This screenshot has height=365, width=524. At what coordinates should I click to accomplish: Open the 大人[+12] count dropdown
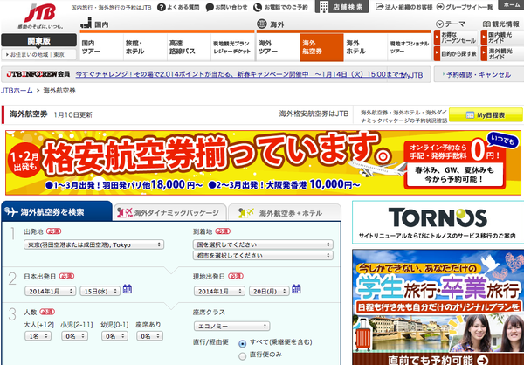click(x=38, y=336)
